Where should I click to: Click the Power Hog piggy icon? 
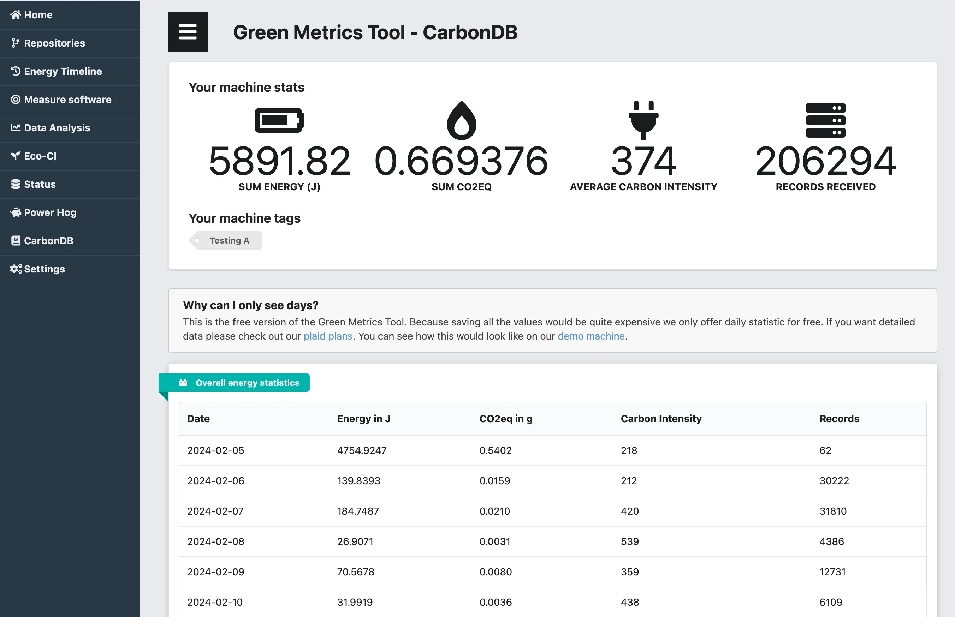tap(16, 212)
